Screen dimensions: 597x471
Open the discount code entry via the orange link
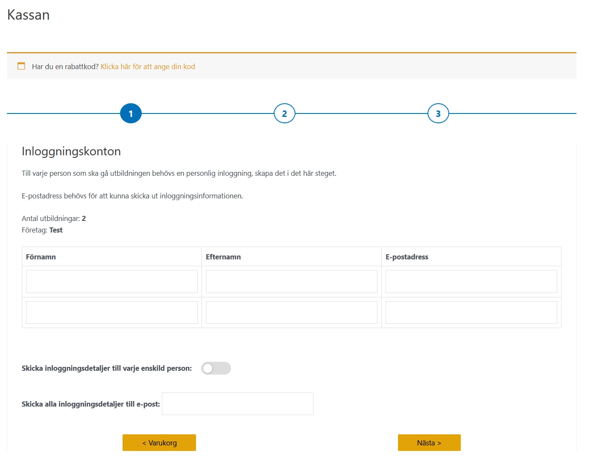pos(147,67)
